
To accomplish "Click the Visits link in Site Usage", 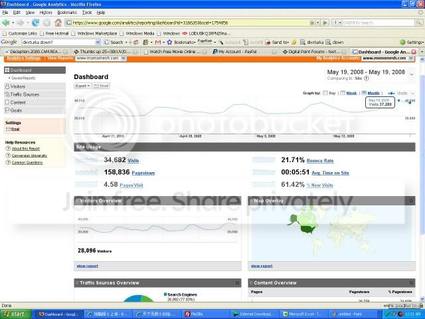I will coord(133,161).
